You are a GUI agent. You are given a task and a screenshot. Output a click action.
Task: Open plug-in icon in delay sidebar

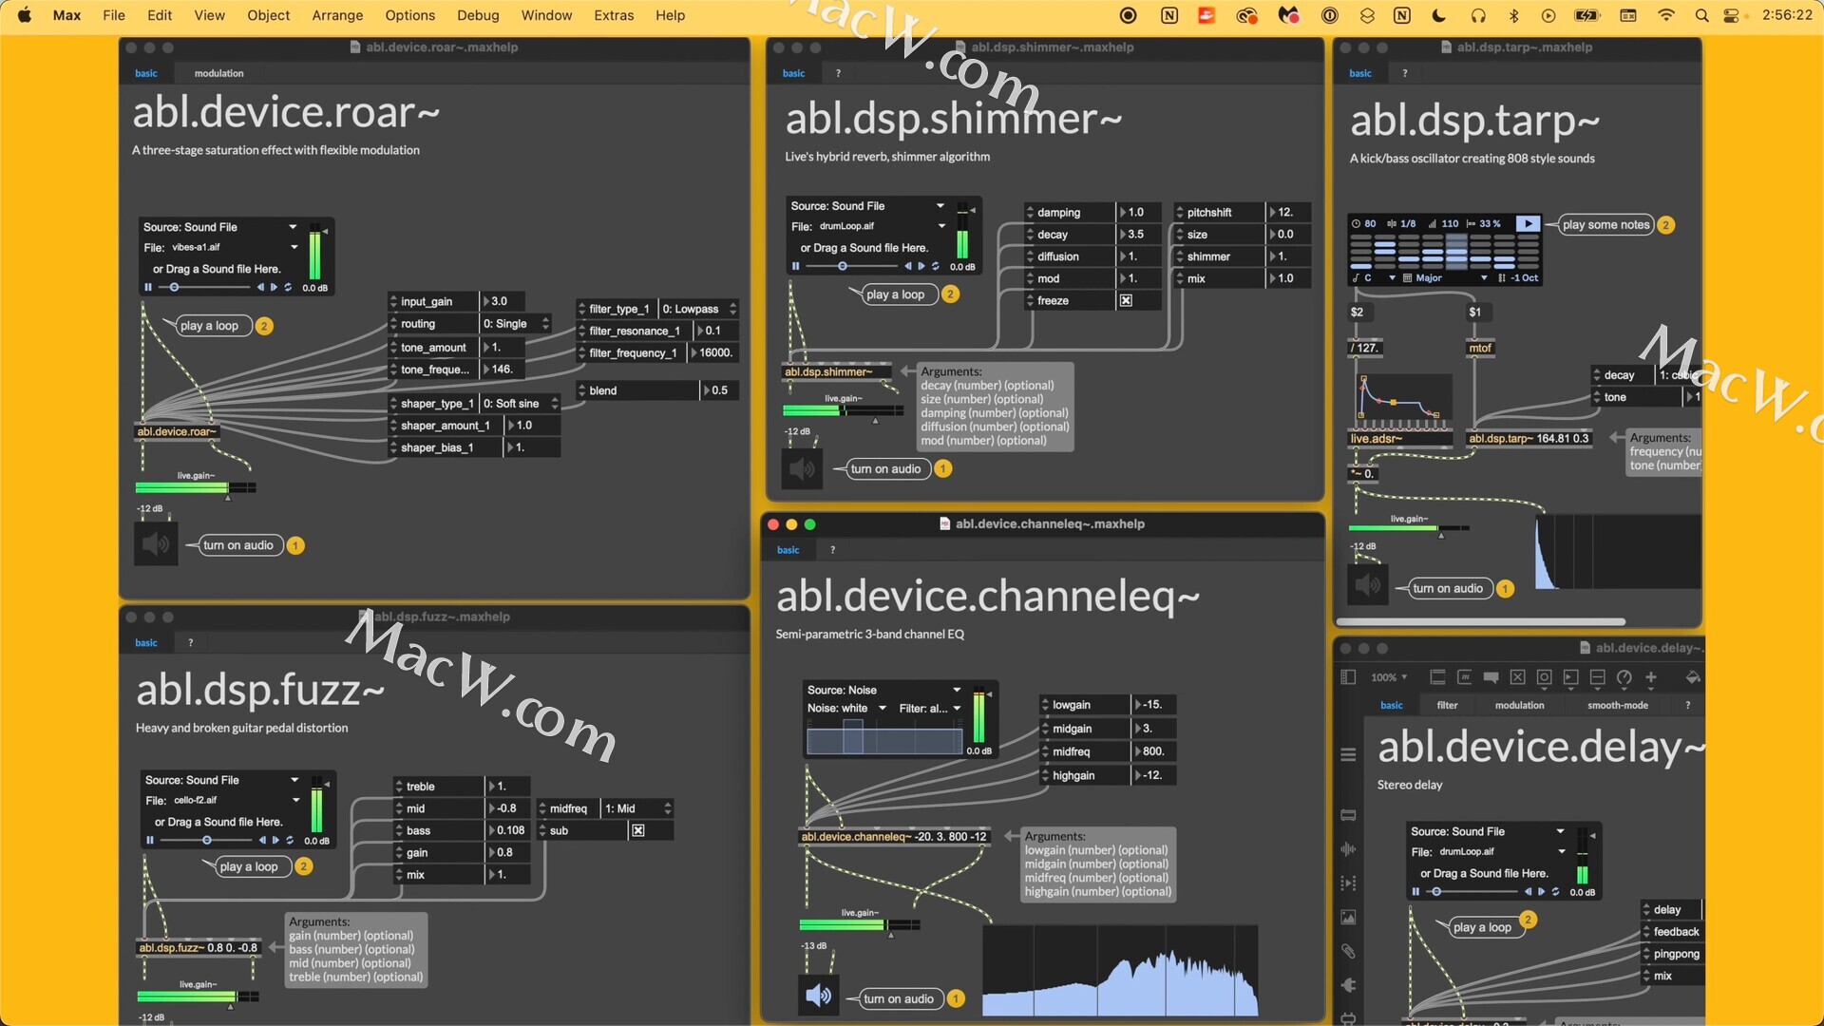click(x=1348, y=985)
